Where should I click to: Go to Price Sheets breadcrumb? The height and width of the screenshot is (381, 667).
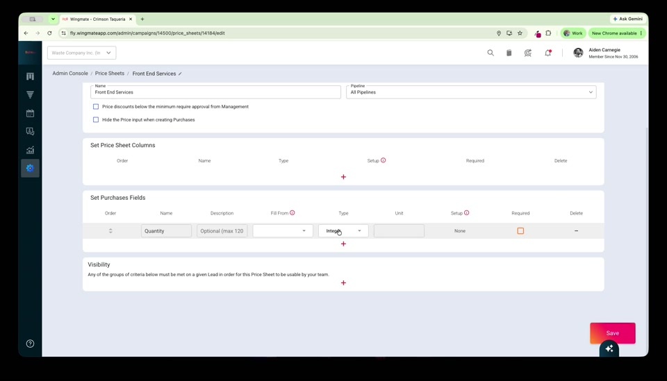click(110, 74)
